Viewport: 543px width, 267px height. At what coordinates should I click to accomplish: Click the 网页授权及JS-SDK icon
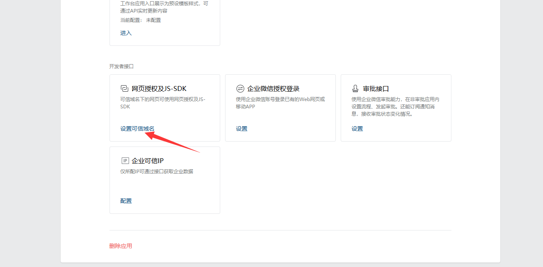[x=125, y=89]
